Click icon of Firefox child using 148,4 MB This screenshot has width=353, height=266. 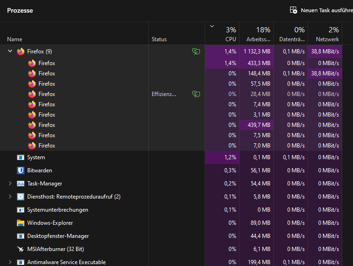32,74
